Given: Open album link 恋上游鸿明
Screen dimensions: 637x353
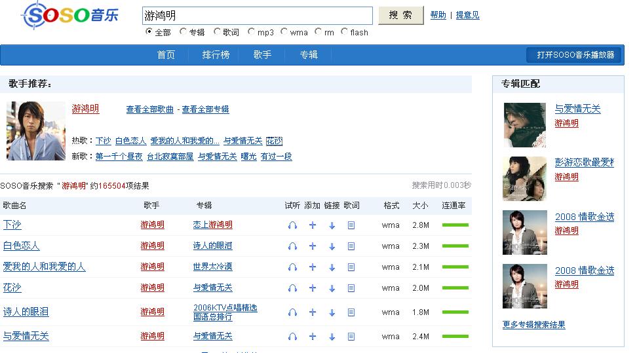Looking at the screenshot, I should point(212,225).
